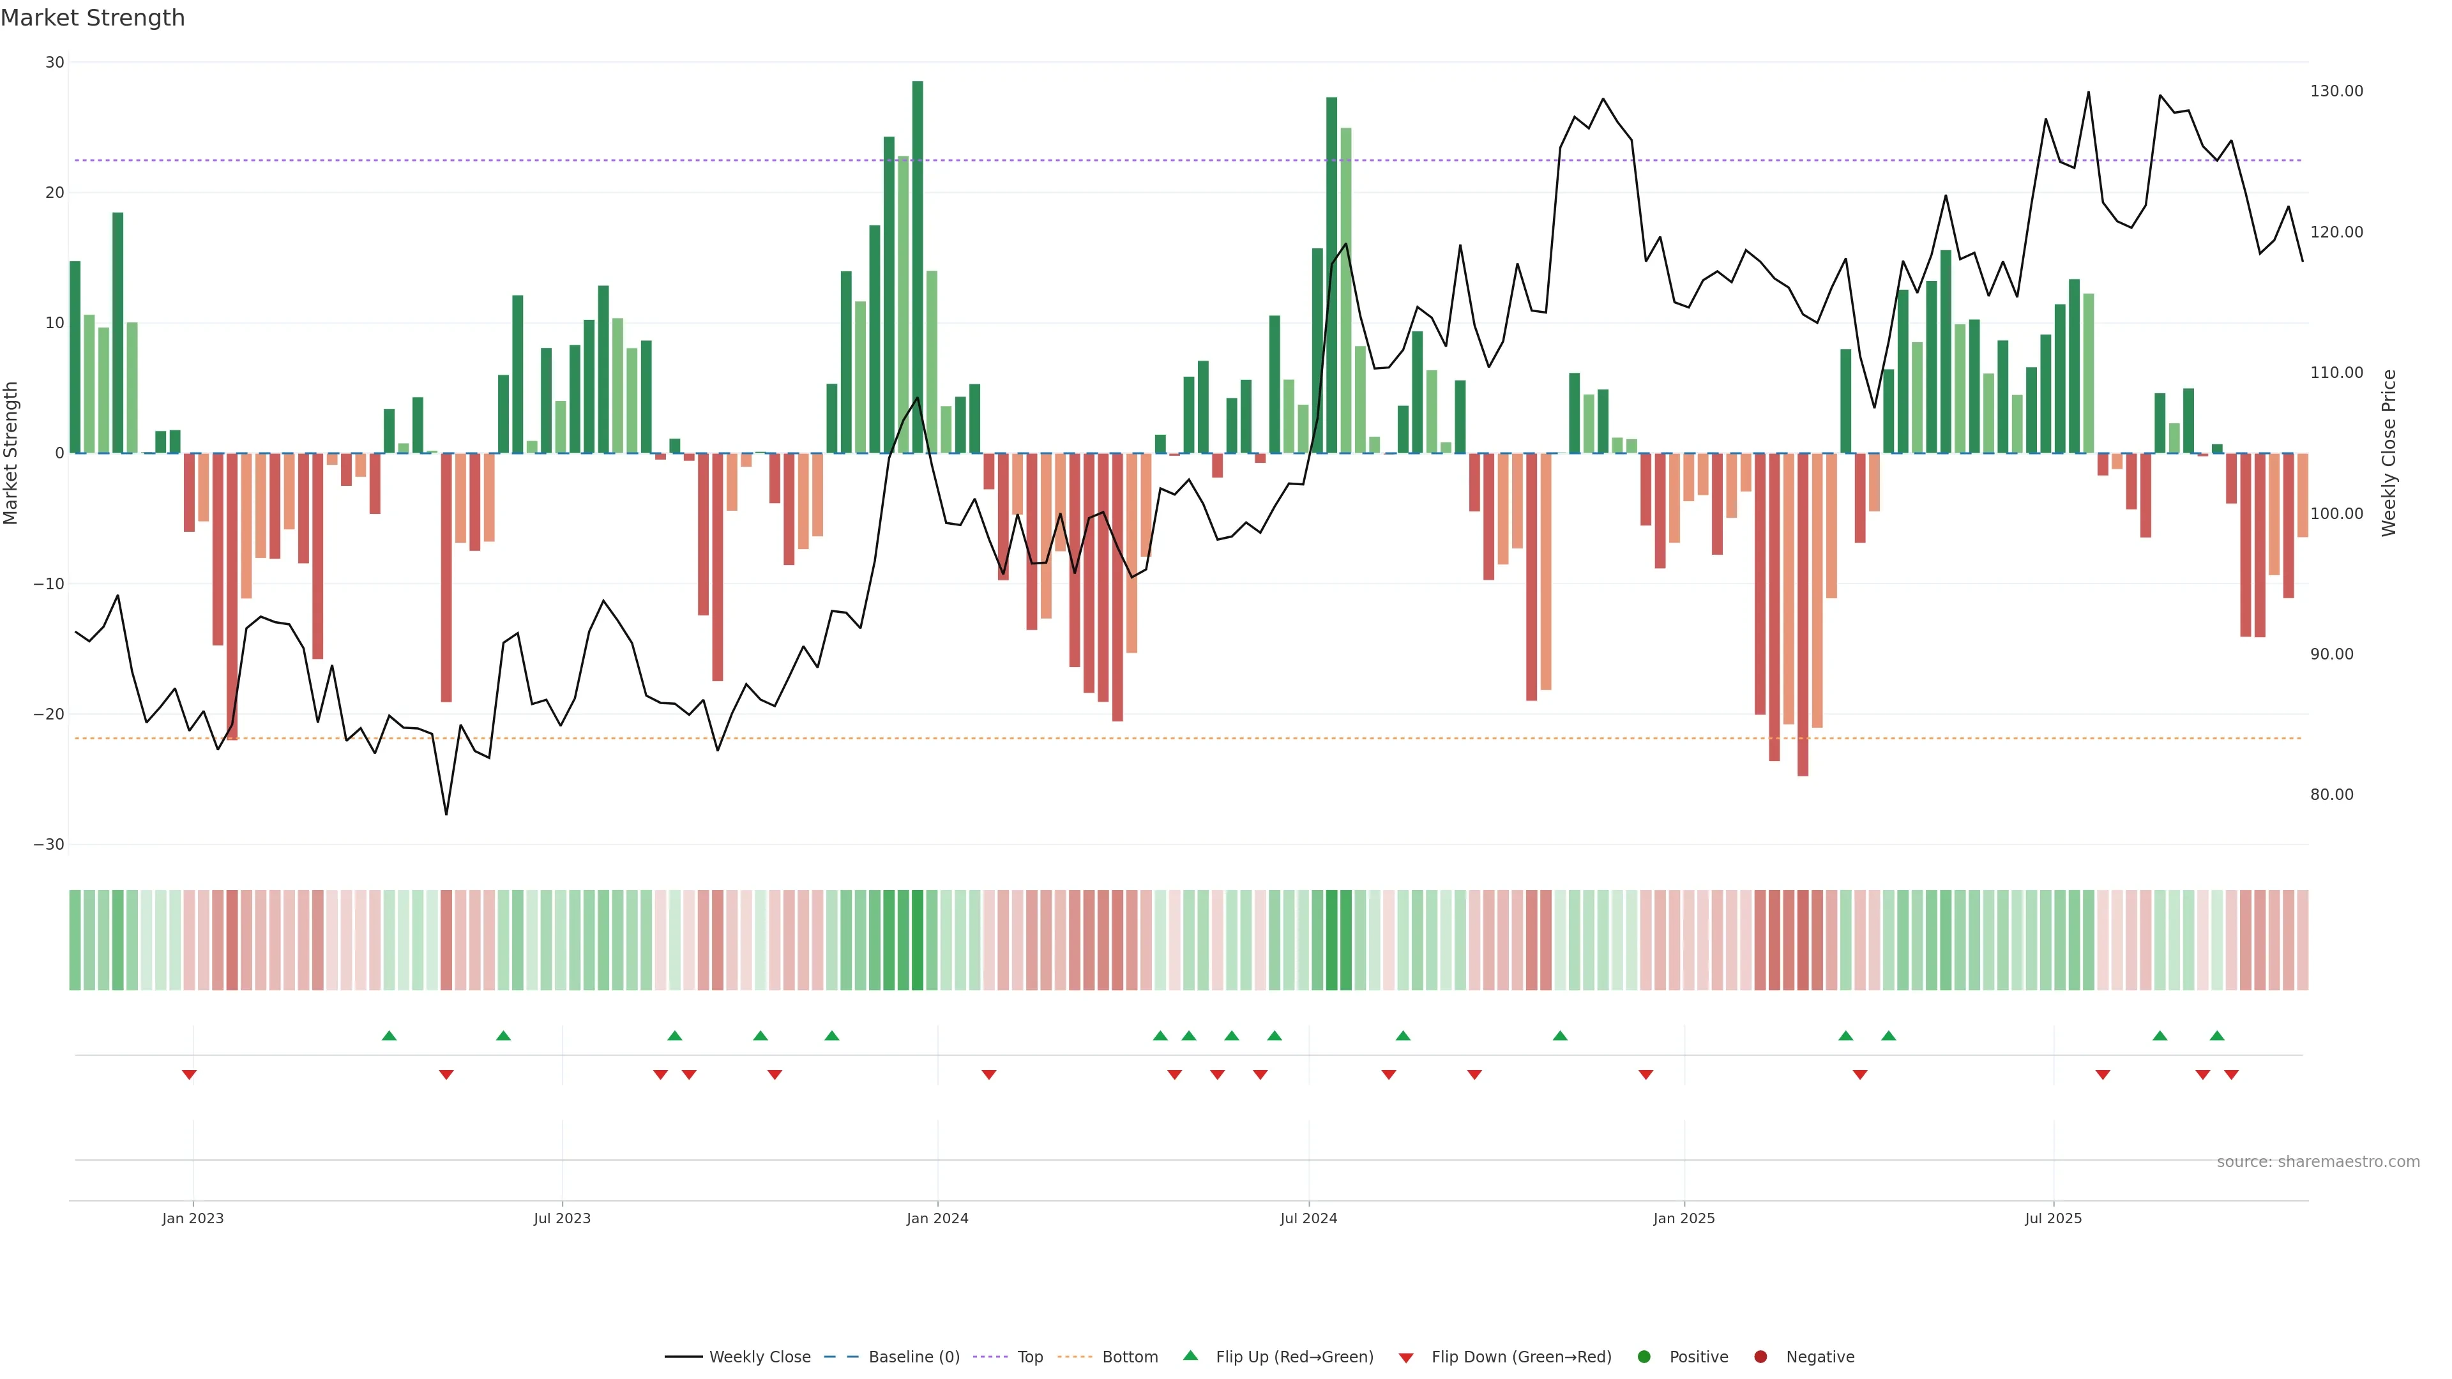Click the source: sharemaestro.com text
Viewport: 2452px width, 1379px height.
click(x=2318, y=1161)
